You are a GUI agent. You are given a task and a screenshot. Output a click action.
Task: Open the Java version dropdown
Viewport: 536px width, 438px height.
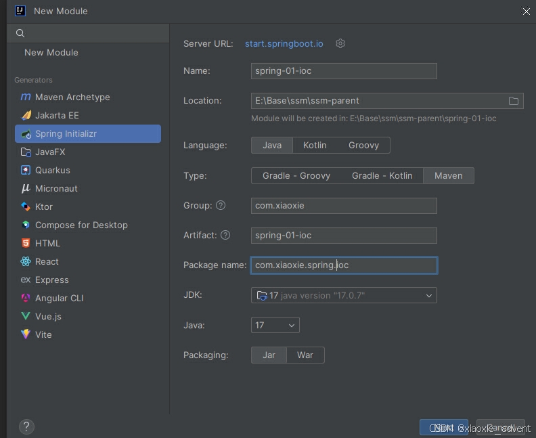click(275, 325)
